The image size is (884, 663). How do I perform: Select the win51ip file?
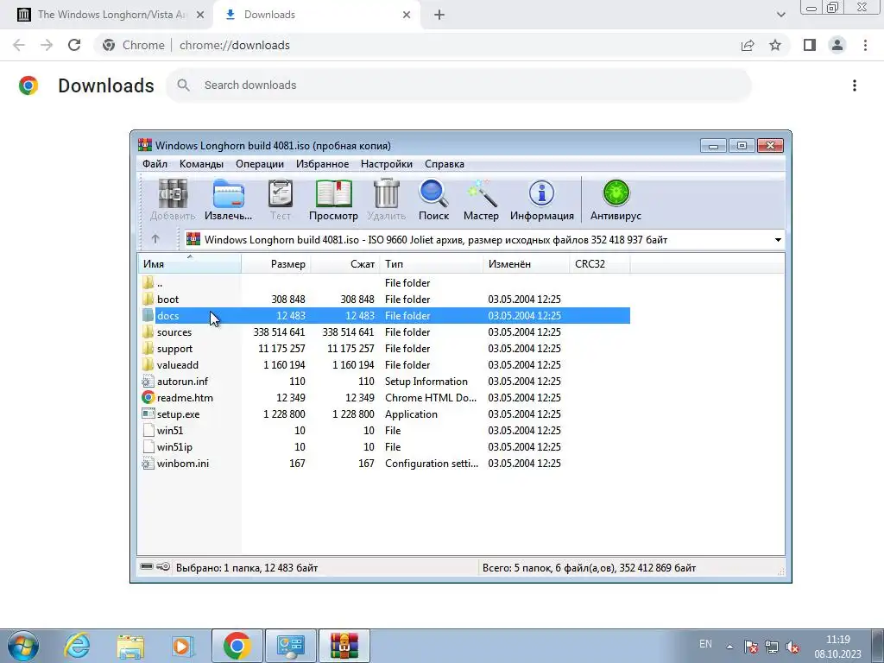[384, 446]
